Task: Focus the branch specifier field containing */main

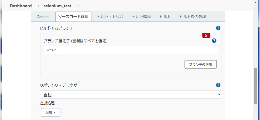Action: pyautogui.click(x=131, y=50)
